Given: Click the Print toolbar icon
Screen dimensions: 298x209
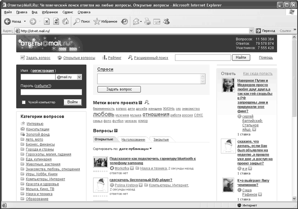Looking at the screenshot, I should 148,22.
